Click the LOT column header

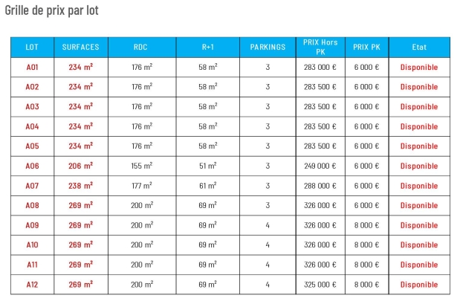coord(32,47)
